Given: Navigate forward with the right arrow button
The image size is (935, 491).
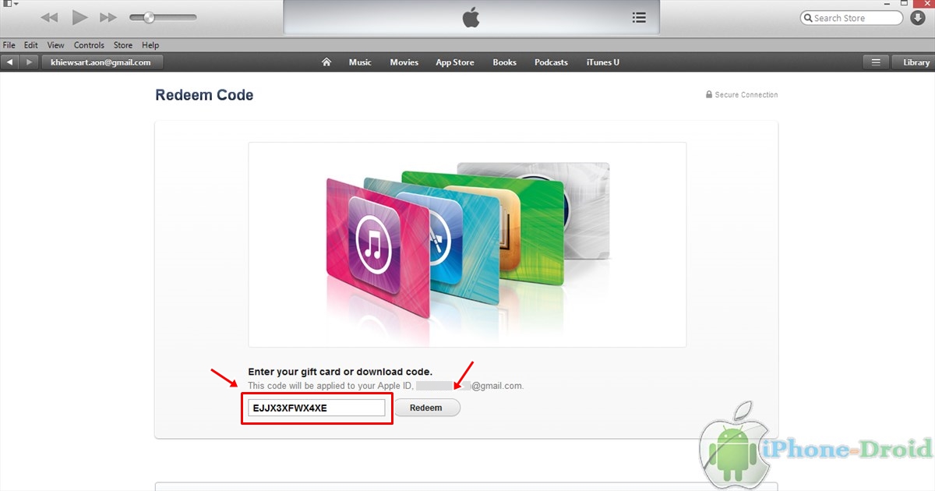Looking at the screenshot, I should click(x=29, y=62).
